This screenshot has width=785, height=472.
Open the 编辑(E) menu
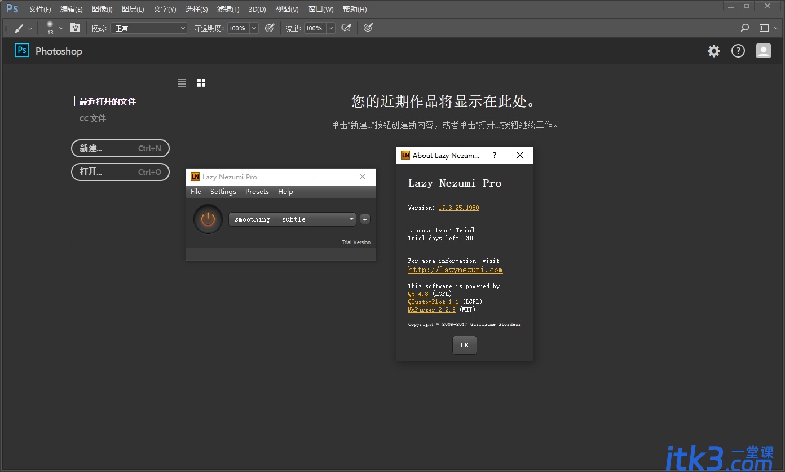[71, 9]
